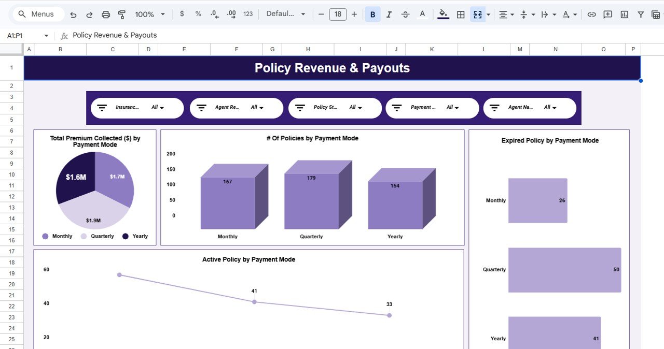Apply strikethrough formatting
664x349 pixels.
pyautogui.click(x=405, y=14)
